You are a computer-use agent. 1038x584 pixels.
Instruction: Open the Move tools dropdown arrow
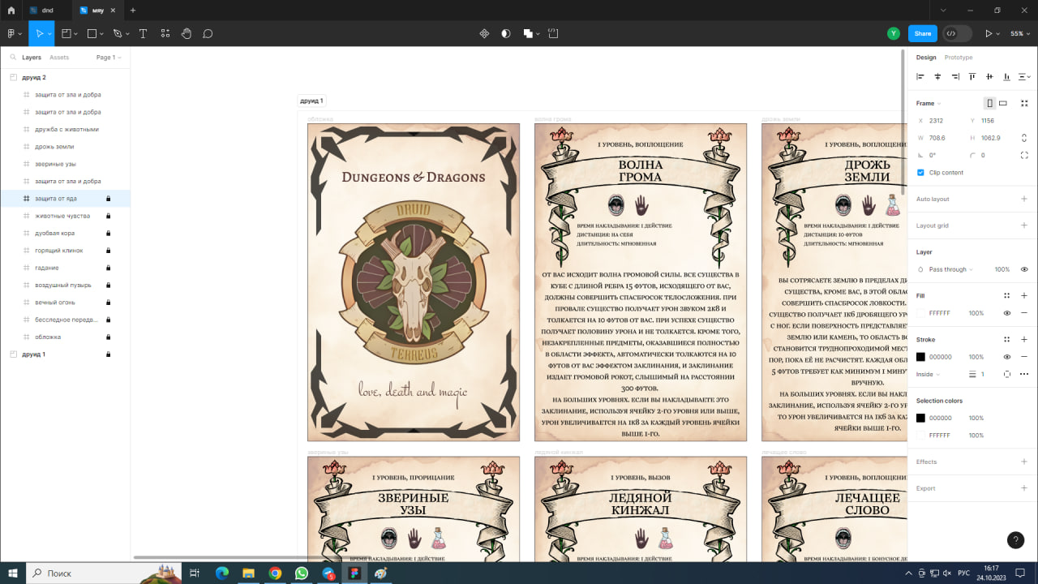(49, 33)
